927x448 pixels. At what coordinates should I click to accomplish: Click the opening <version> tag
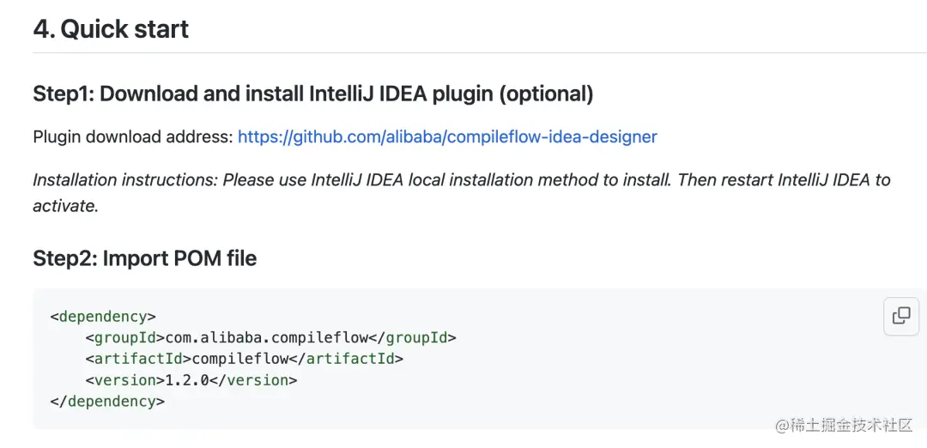pyautogui.click(x=125, y=380)
